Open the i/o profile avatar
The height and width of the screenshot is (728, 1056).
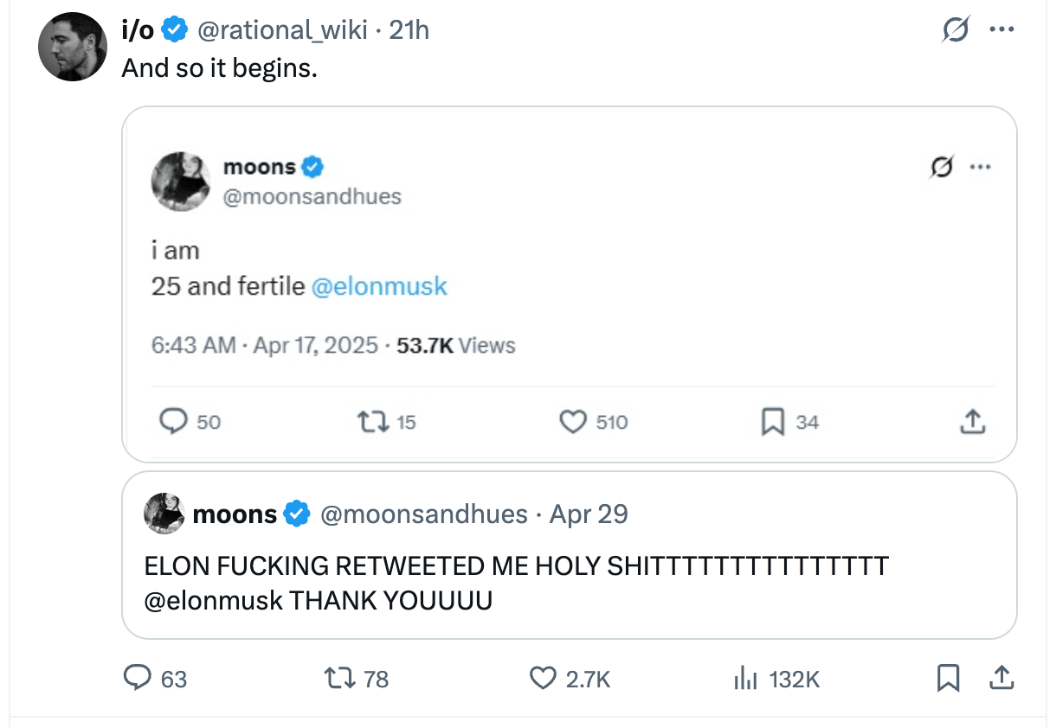click(x=73, y=47)
